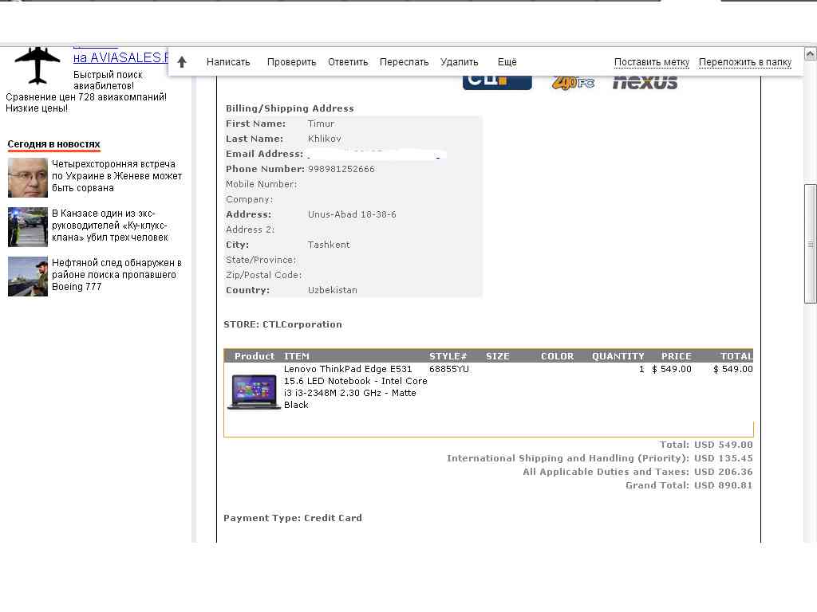
Task: Click the country value Uzbekistan
Action: point(333,290)
